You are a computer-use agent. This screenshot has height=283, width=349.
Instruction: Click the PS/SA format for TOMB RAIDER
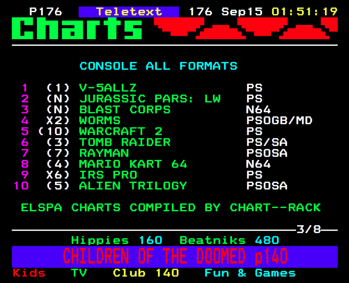(x=267, y=142)
